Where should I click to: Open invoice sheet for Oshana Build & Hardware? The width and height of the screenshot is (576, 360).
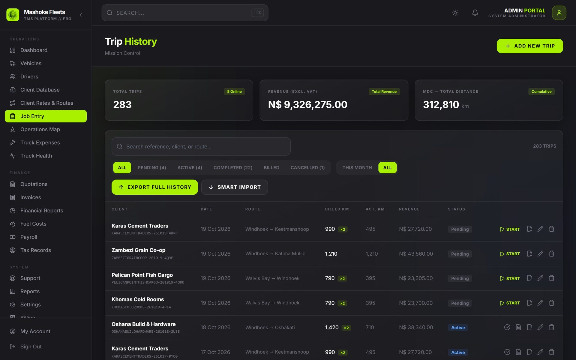(518, 327)
